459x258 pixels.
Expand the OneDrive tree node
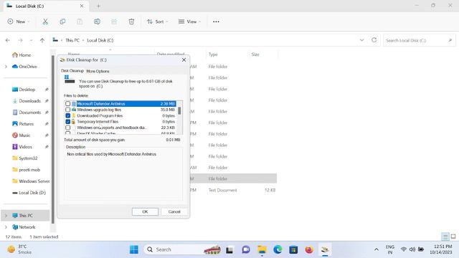6,67
